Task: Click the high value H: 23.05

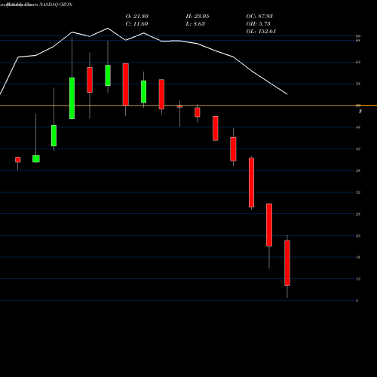Action: coord(198,17)
